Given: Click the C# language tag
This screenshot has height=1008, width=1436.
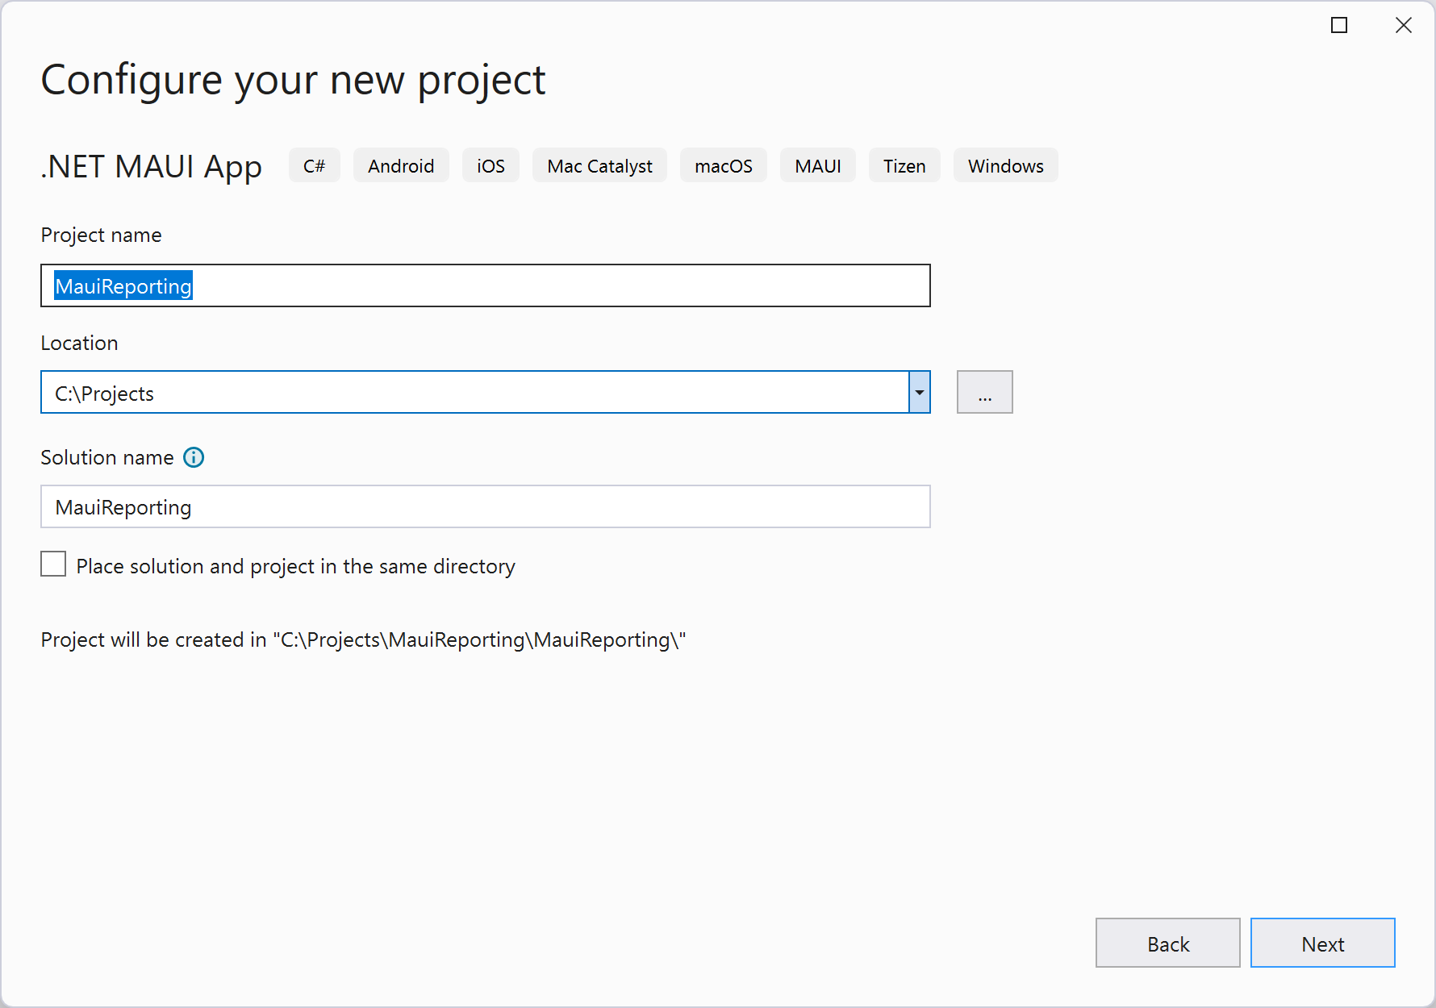Looking at the screenshot, I should [x=314, y=166].
